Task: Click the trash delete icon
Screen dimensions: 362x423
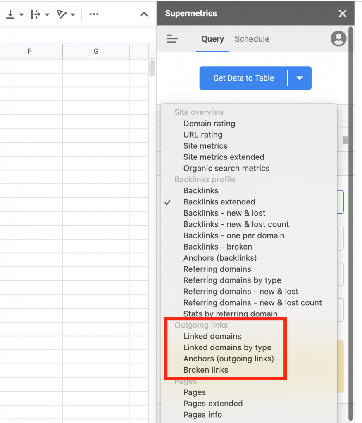Action: coord(345,140)
